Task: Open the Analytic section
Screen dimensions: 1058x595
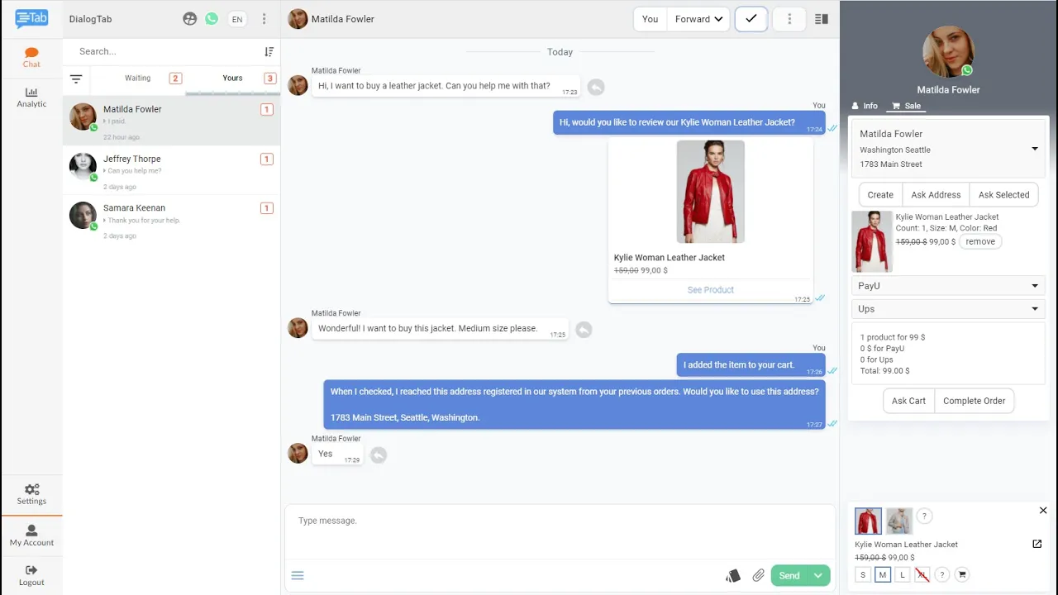Action: (x=31, y=98)
